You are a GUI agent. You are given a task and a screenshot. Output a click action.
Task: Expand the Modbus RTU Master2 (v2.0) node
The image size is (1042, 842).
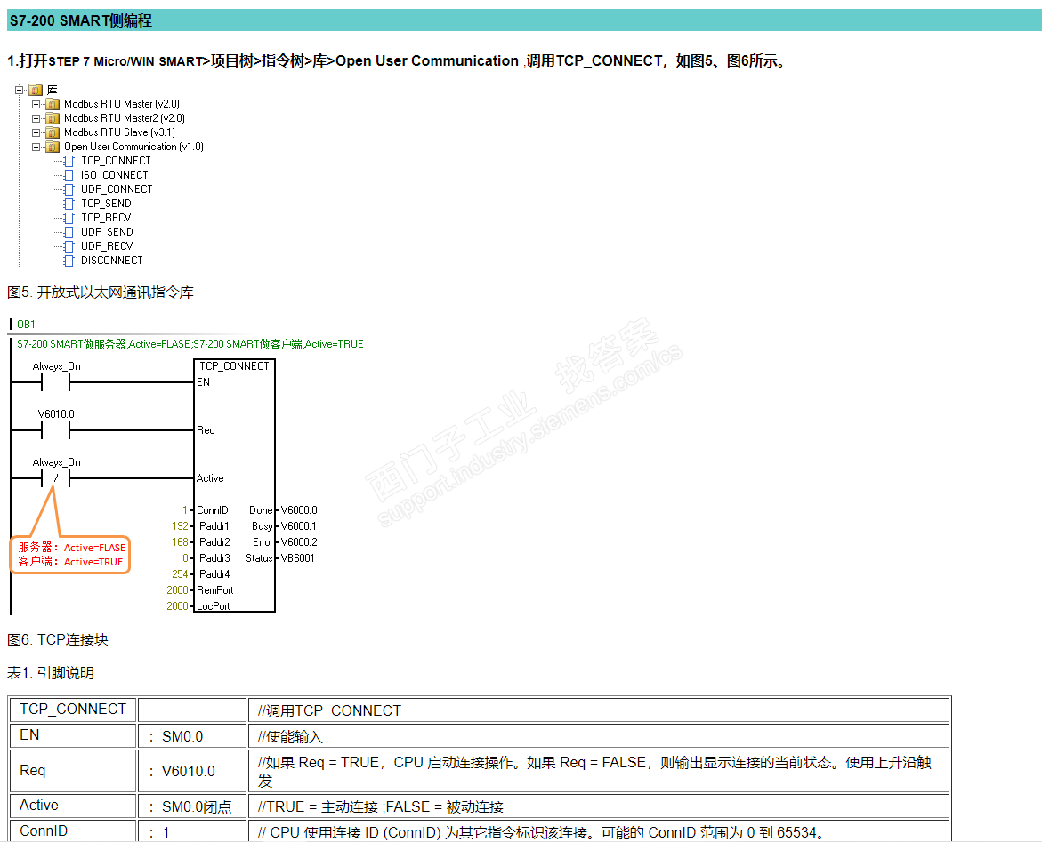[36, 118]
